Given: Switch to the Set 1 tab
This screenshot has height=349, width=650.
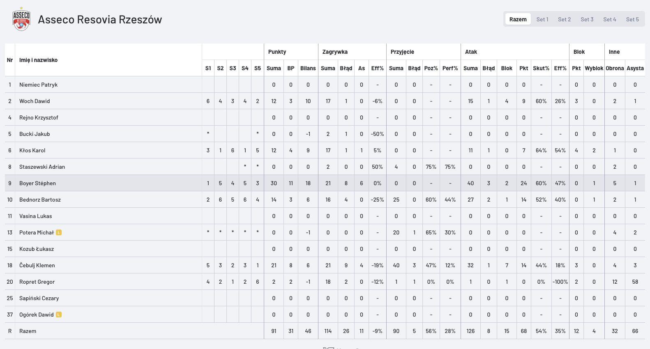Looking at the screenshot, I should [542, 19].
